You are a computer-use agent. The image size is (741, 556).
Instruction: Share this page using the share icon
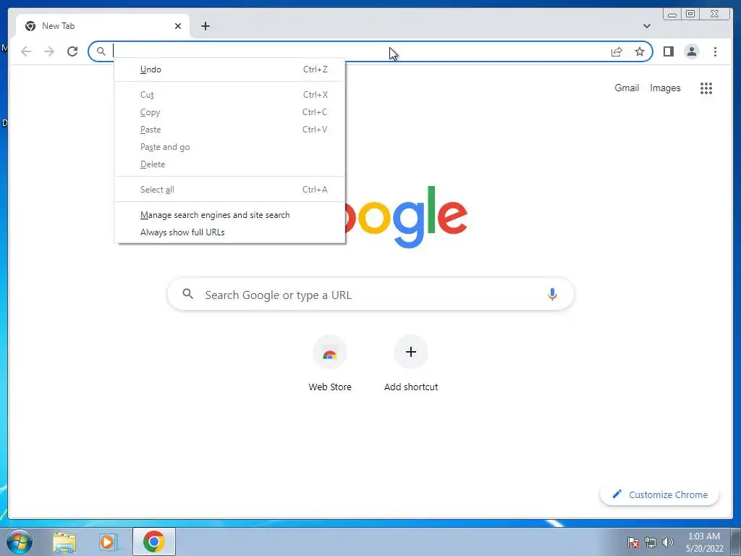pos(617,51)
